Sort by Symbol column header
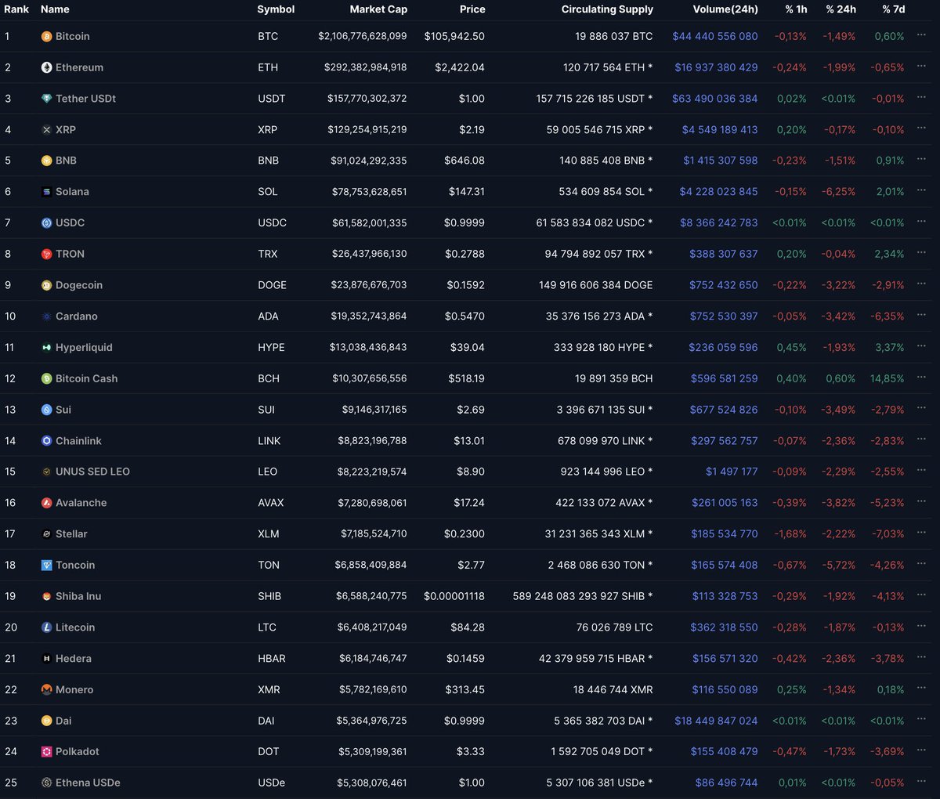 pyautogui.click(x=276, y=9)
